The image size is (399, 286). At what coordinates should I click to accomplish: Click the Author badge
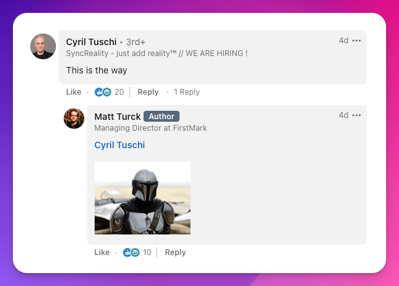tap(162, 117)
